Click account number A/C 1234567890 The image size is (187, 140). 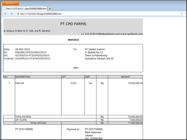point(94,138)
